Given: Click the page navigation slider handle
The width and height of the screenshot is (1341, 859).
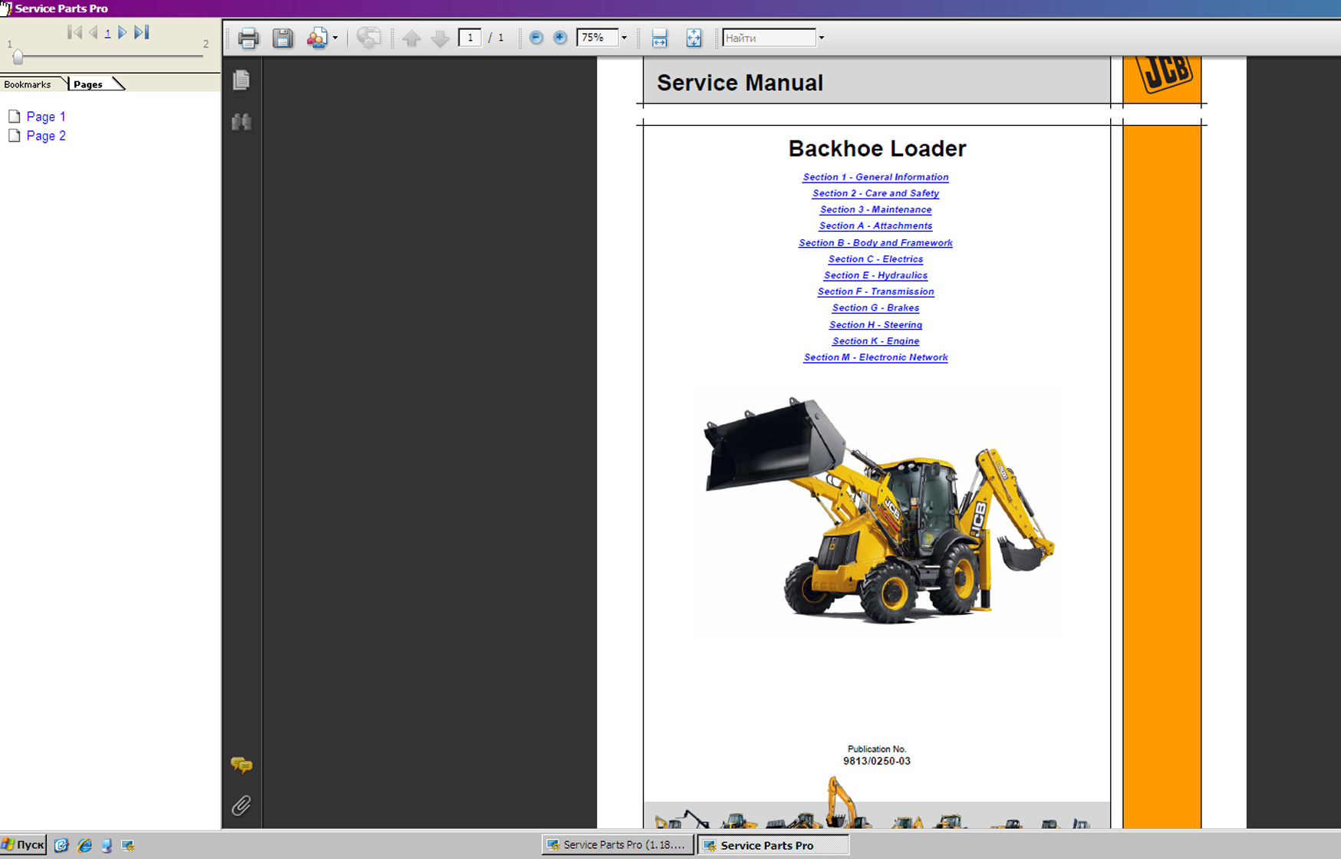Looking at the screenshot, I should [18, 57].
